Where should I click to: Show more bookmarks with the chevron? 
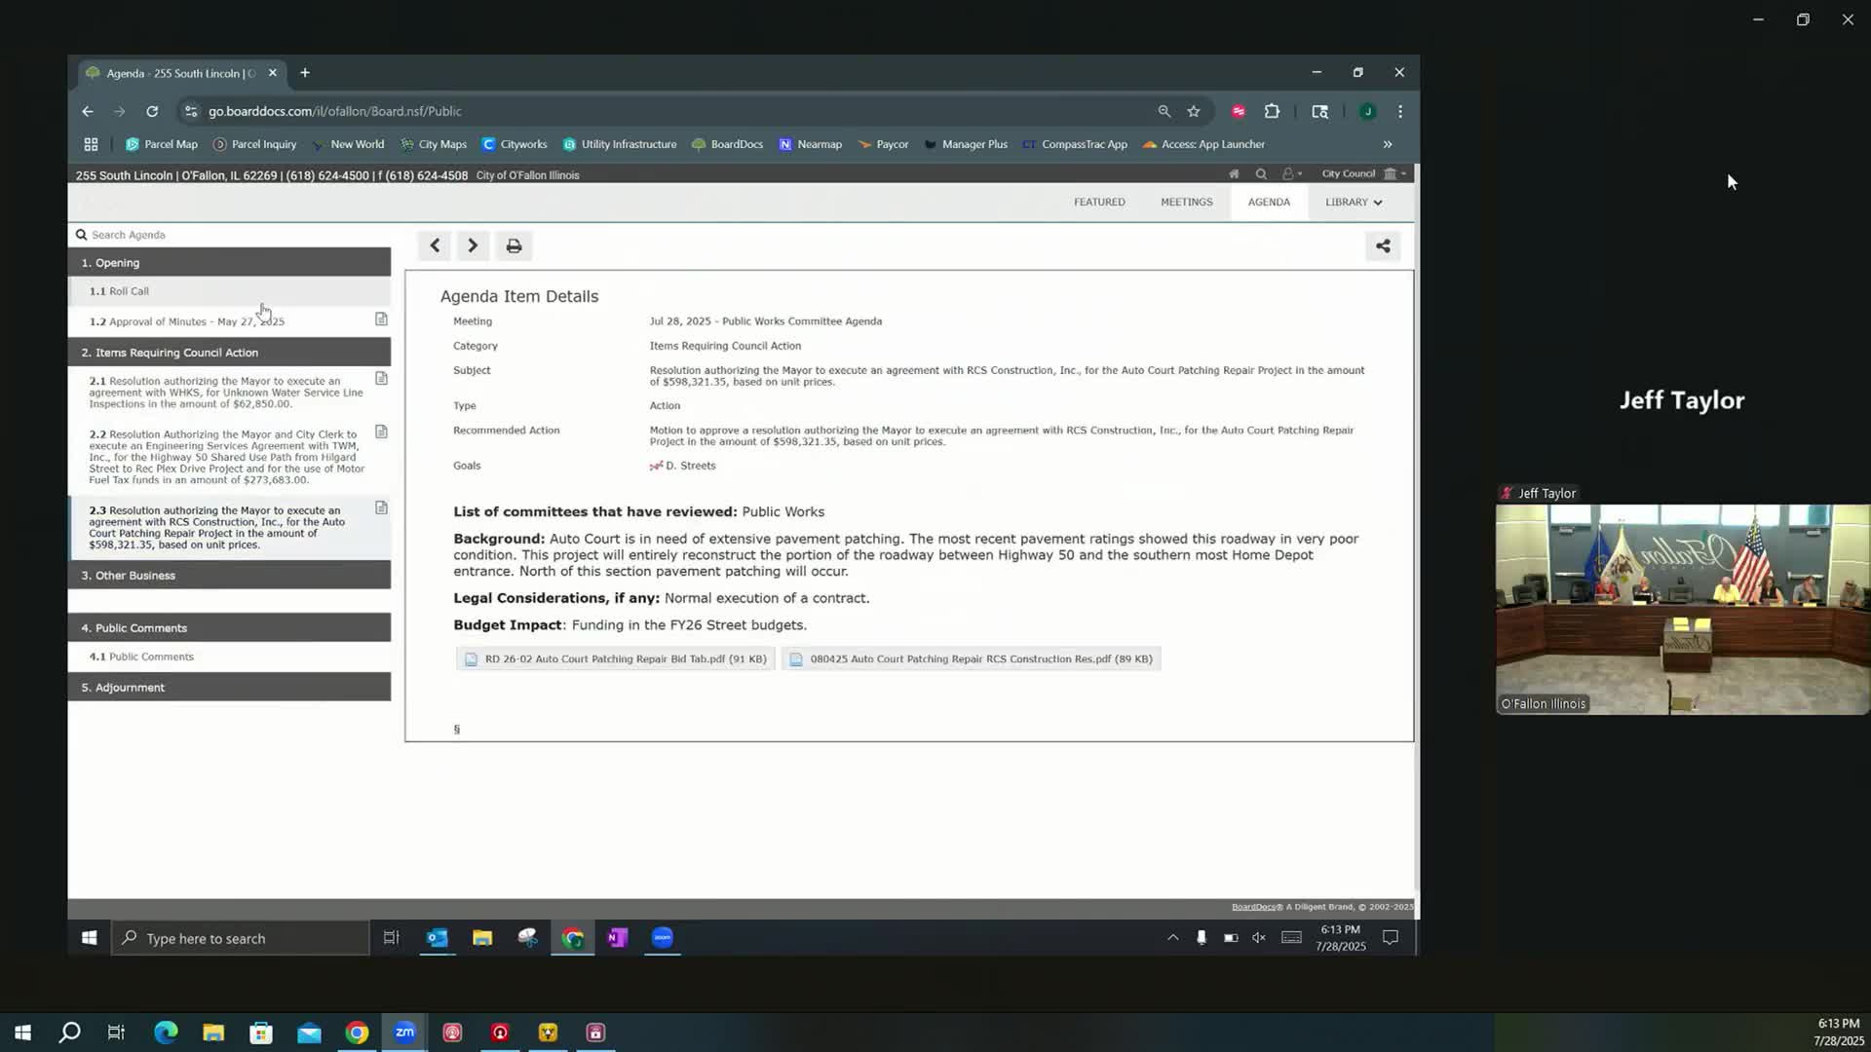tap(1387, 144)
